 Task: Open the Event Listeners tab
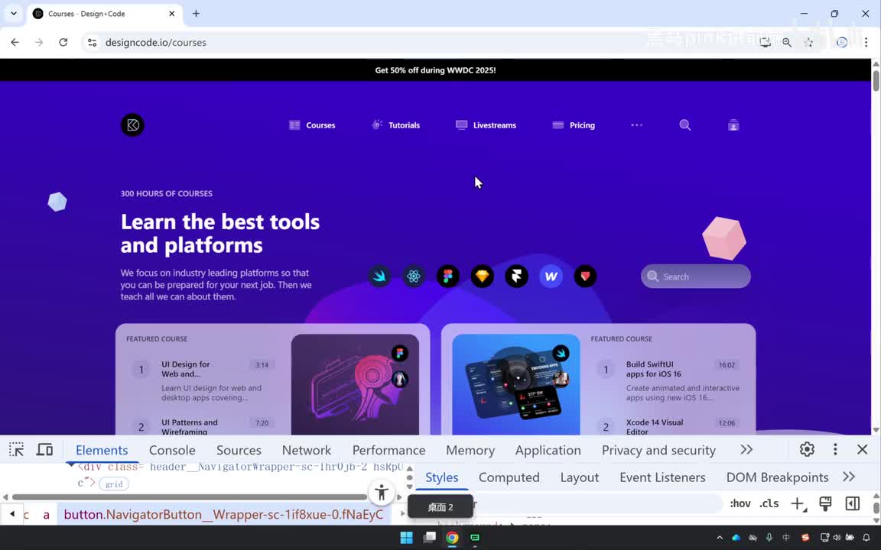tap(662, 477)
